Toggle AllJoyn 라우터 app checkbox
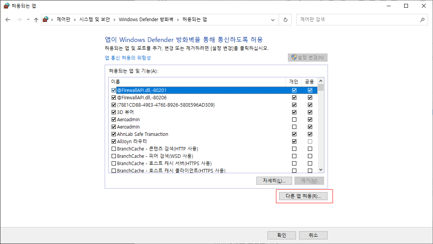Viewport: 433px width, 244px height. tap(114, 142)
